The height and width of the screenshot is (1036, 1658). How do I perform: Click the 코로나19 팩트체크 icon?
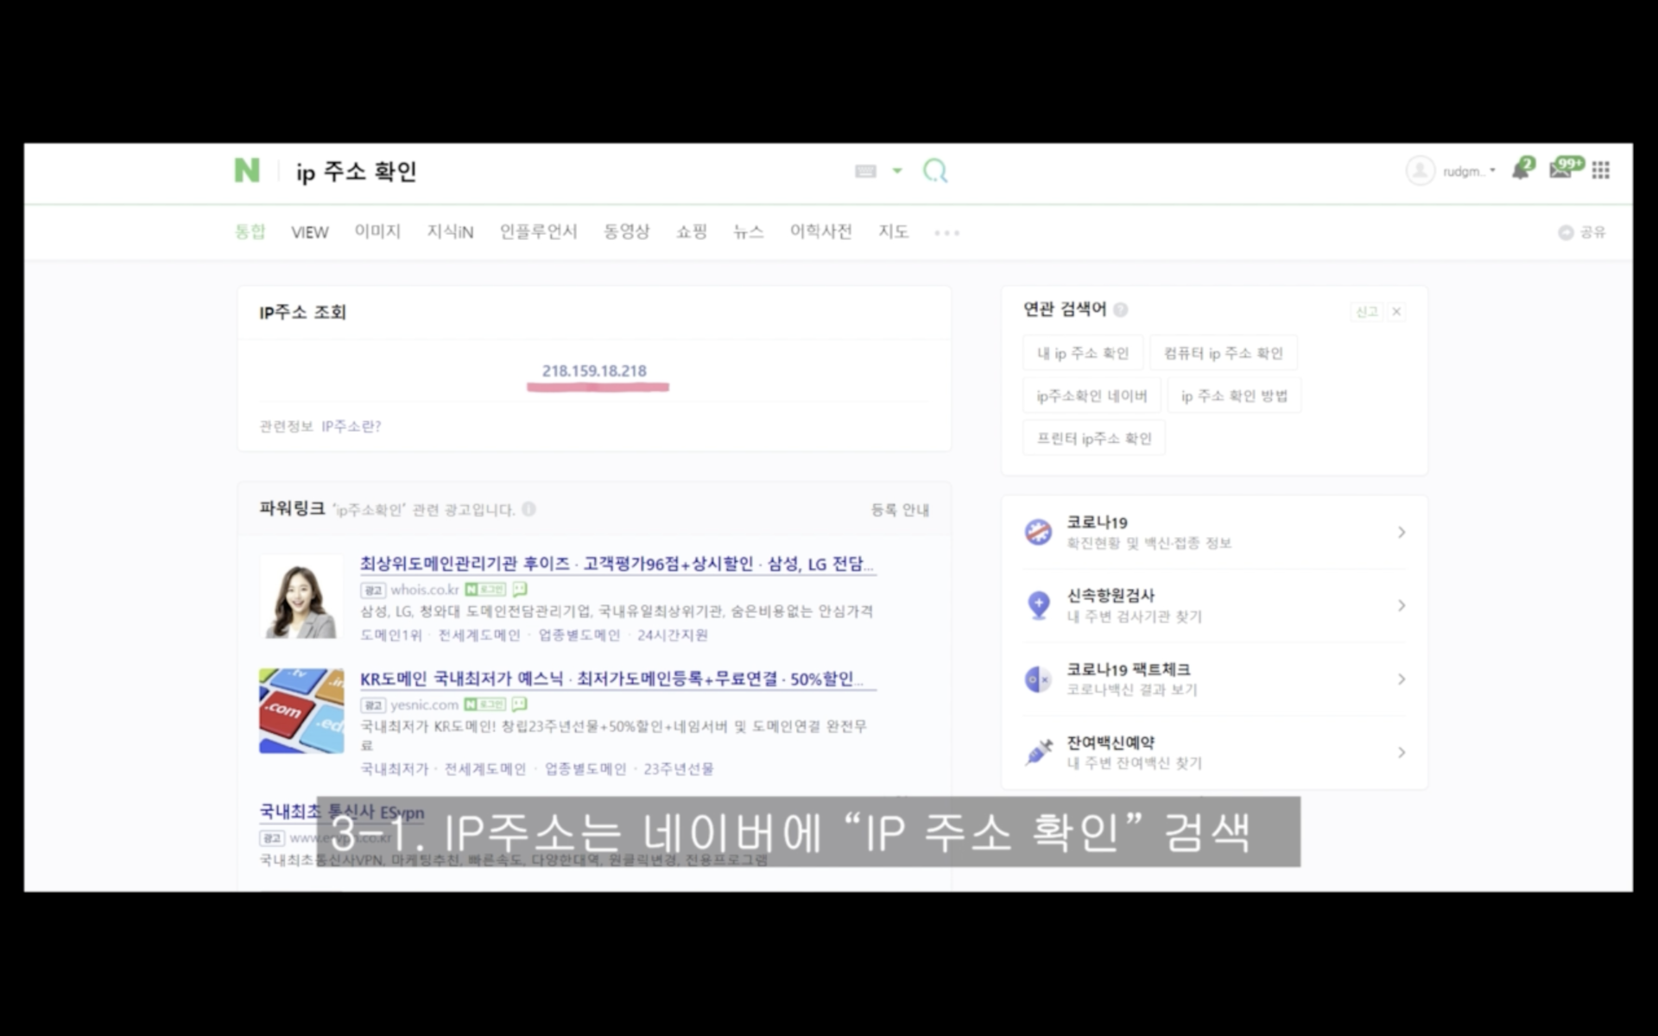(1038, 679)
